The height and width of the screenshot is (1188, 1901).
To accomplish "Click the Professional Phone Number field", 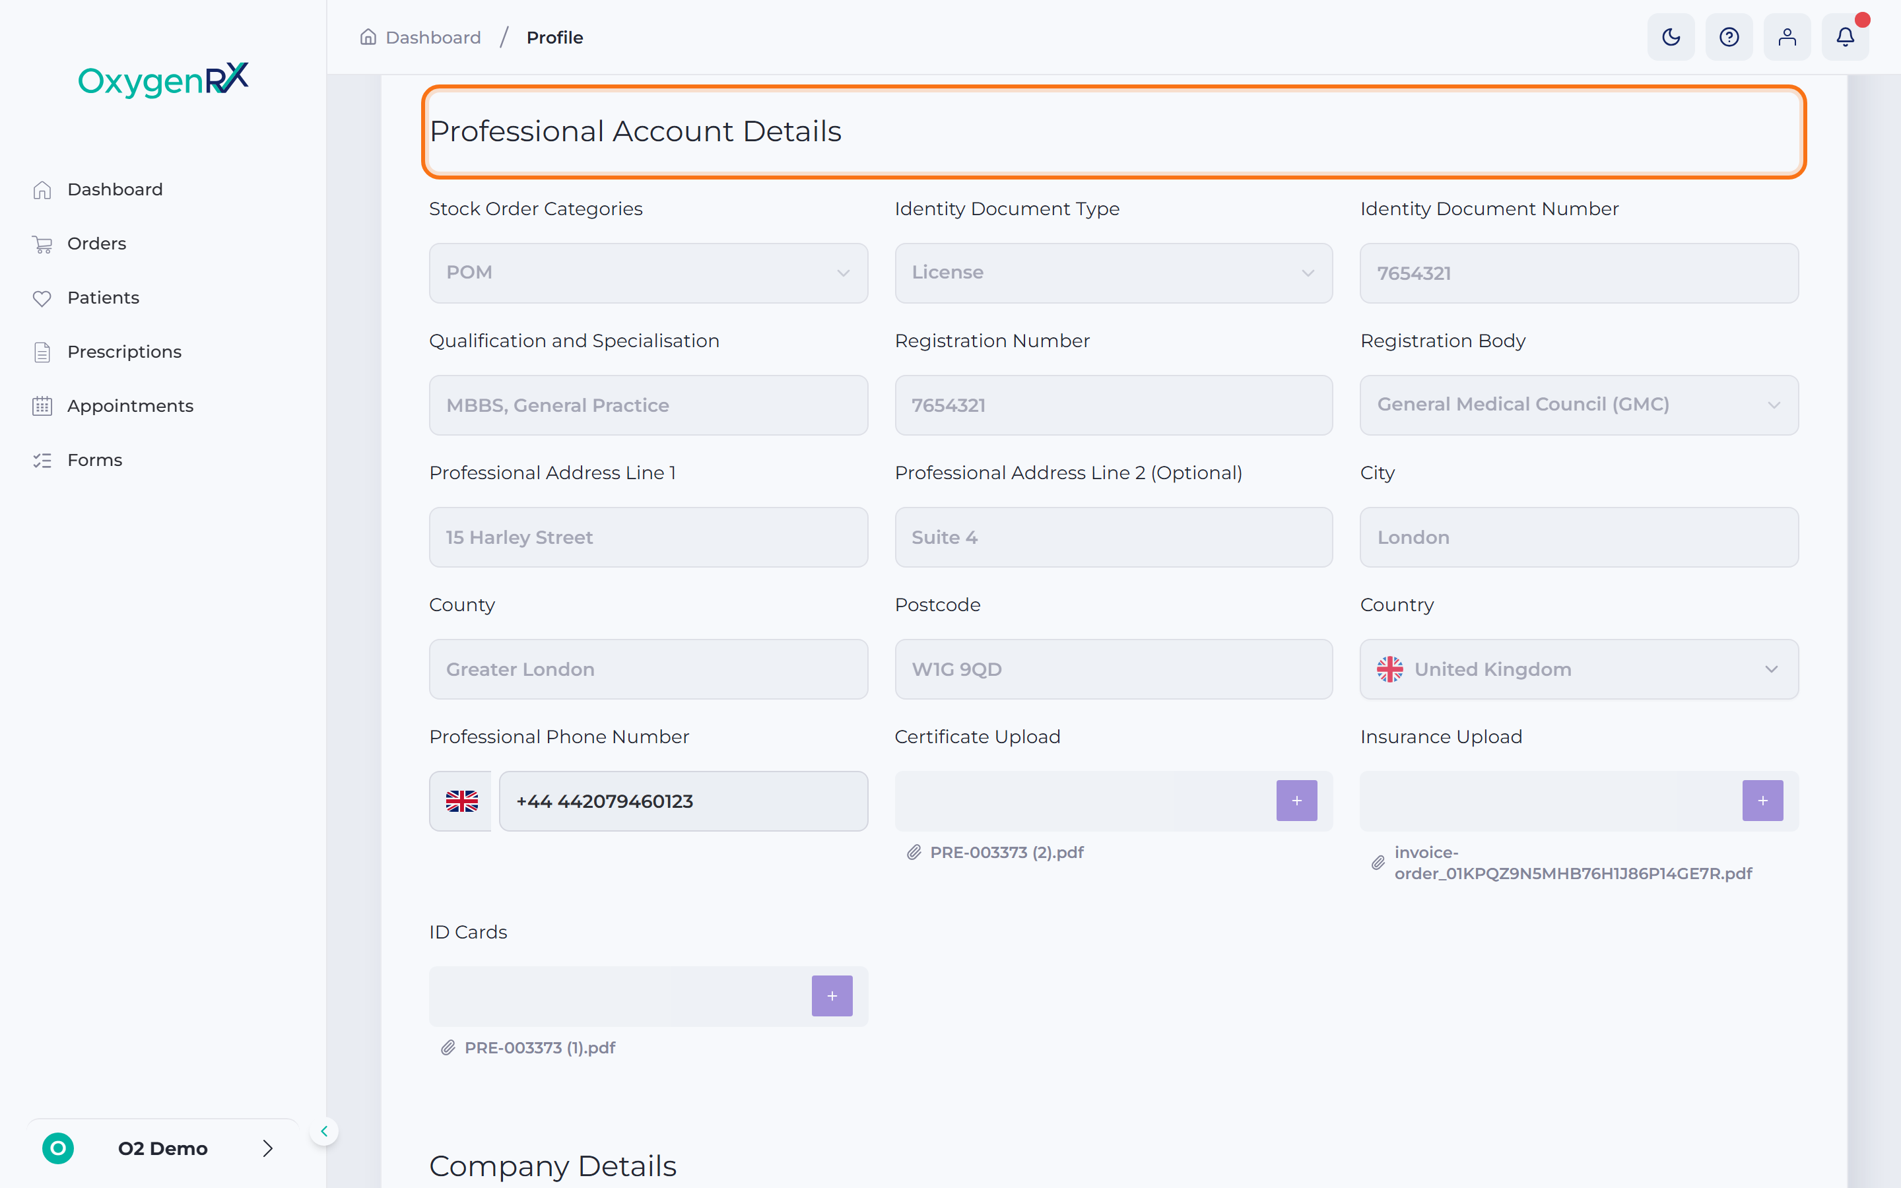I will (683, 801).
